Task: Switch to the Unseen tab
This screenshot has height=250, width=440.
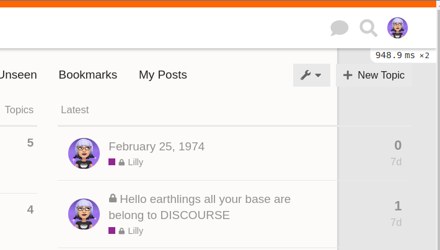Action: pyautogui.click(x=19, y=75)
